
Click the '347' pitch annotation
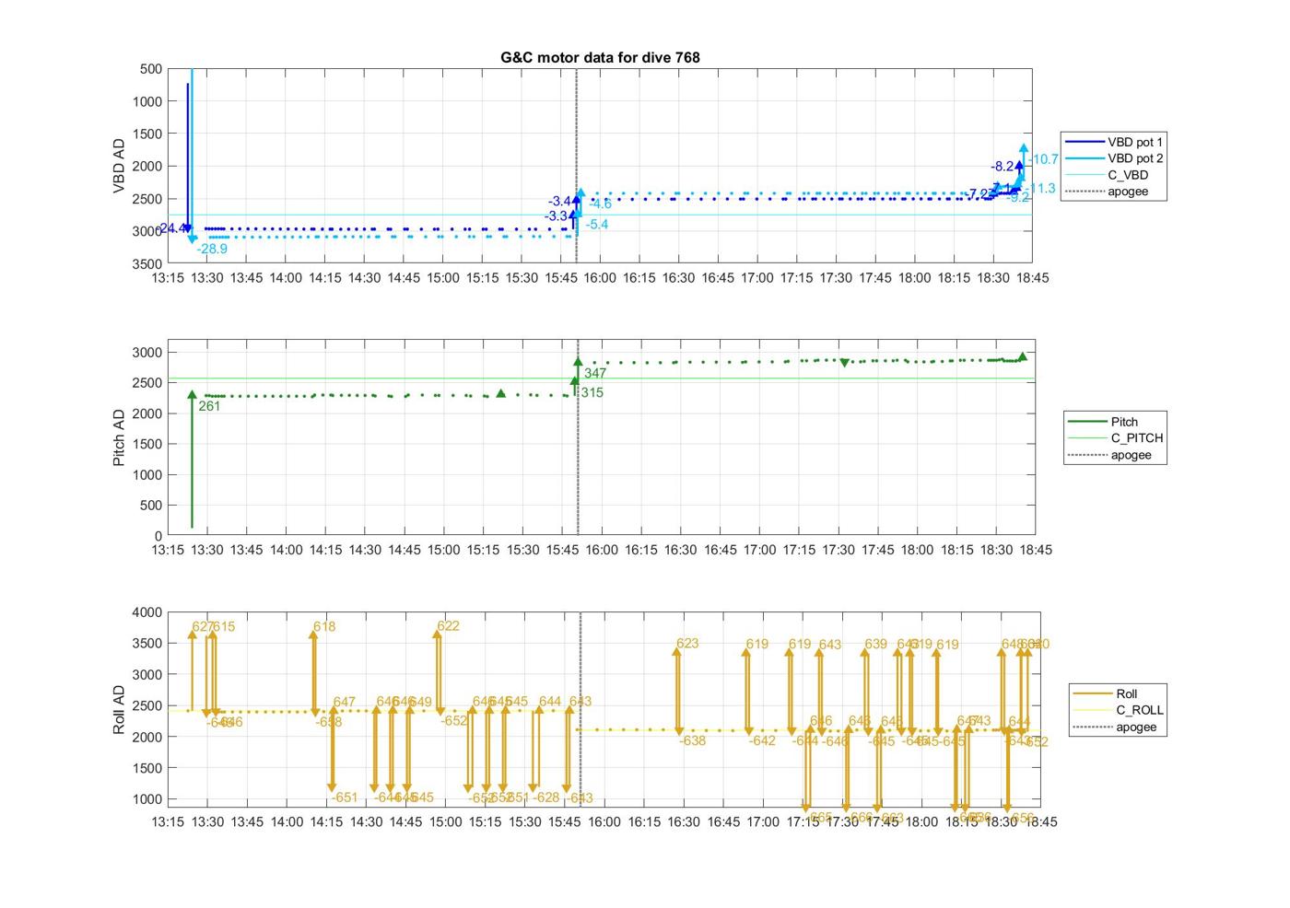pos(595,373)
